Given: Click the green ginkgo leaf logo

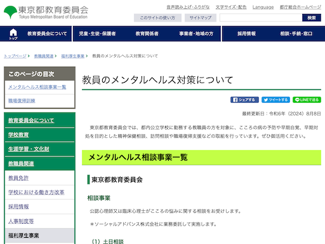Looking at the screenshot, I should tap(10, 12).
